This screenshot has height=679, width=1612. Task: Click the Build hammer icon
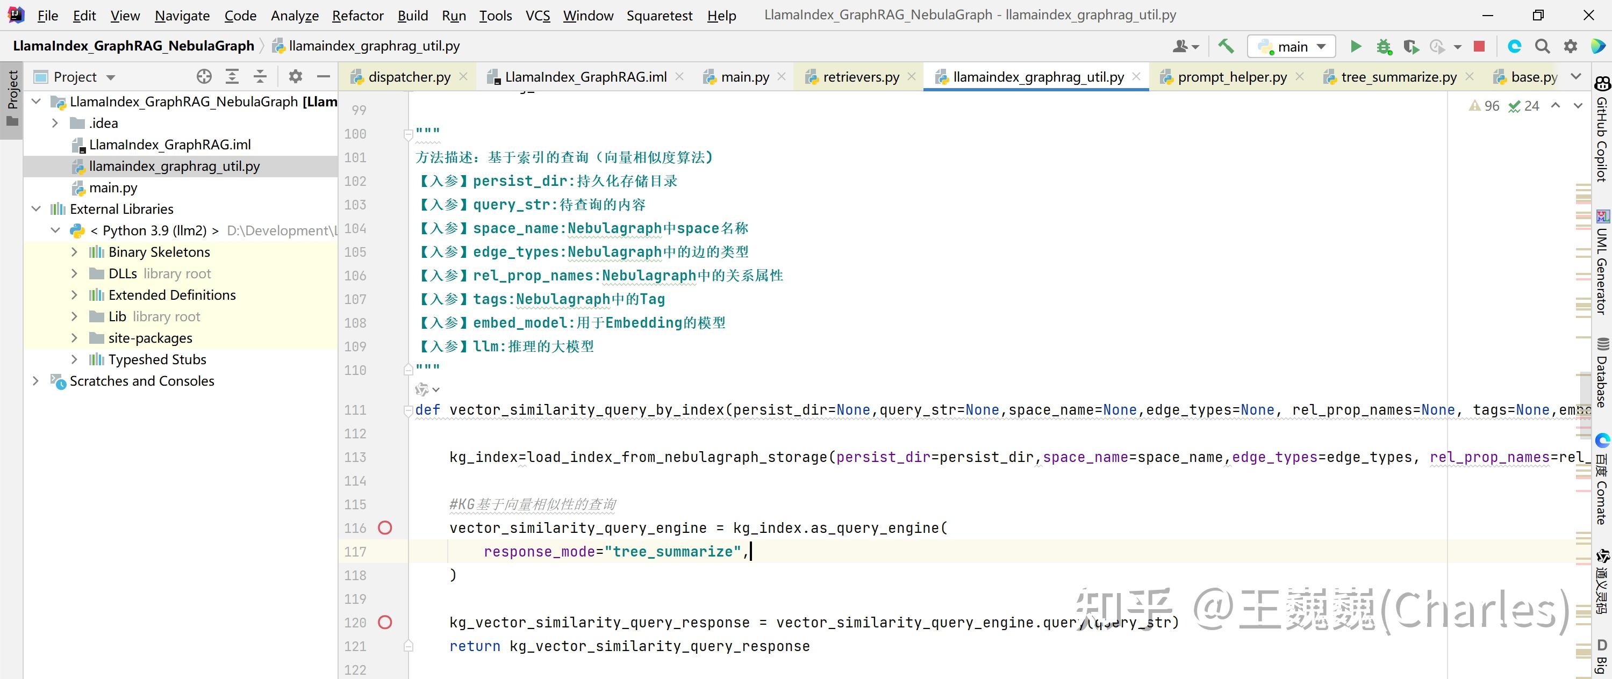[x=1226, y=46]
